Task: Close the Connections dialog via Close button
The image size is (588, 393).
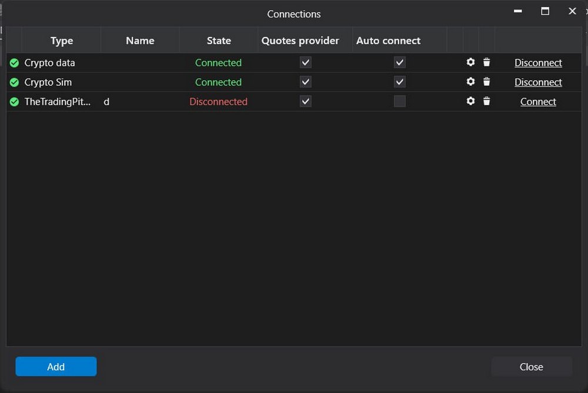Action: (x=531, y=366)
